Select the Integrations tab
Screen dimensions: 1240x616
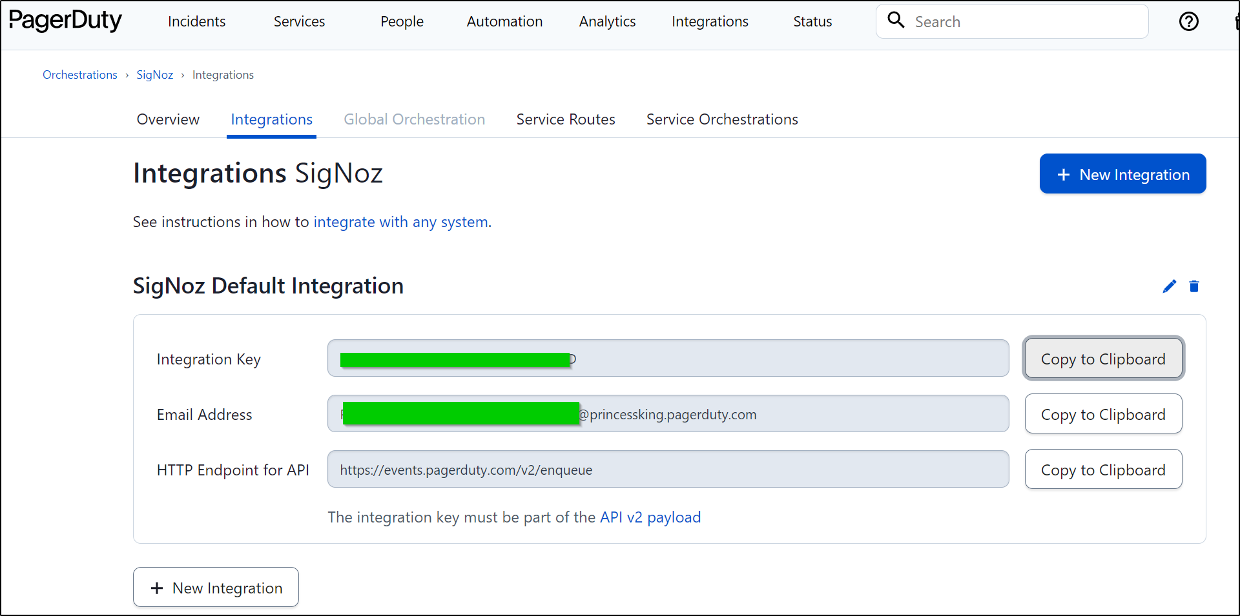coord(271,120)
